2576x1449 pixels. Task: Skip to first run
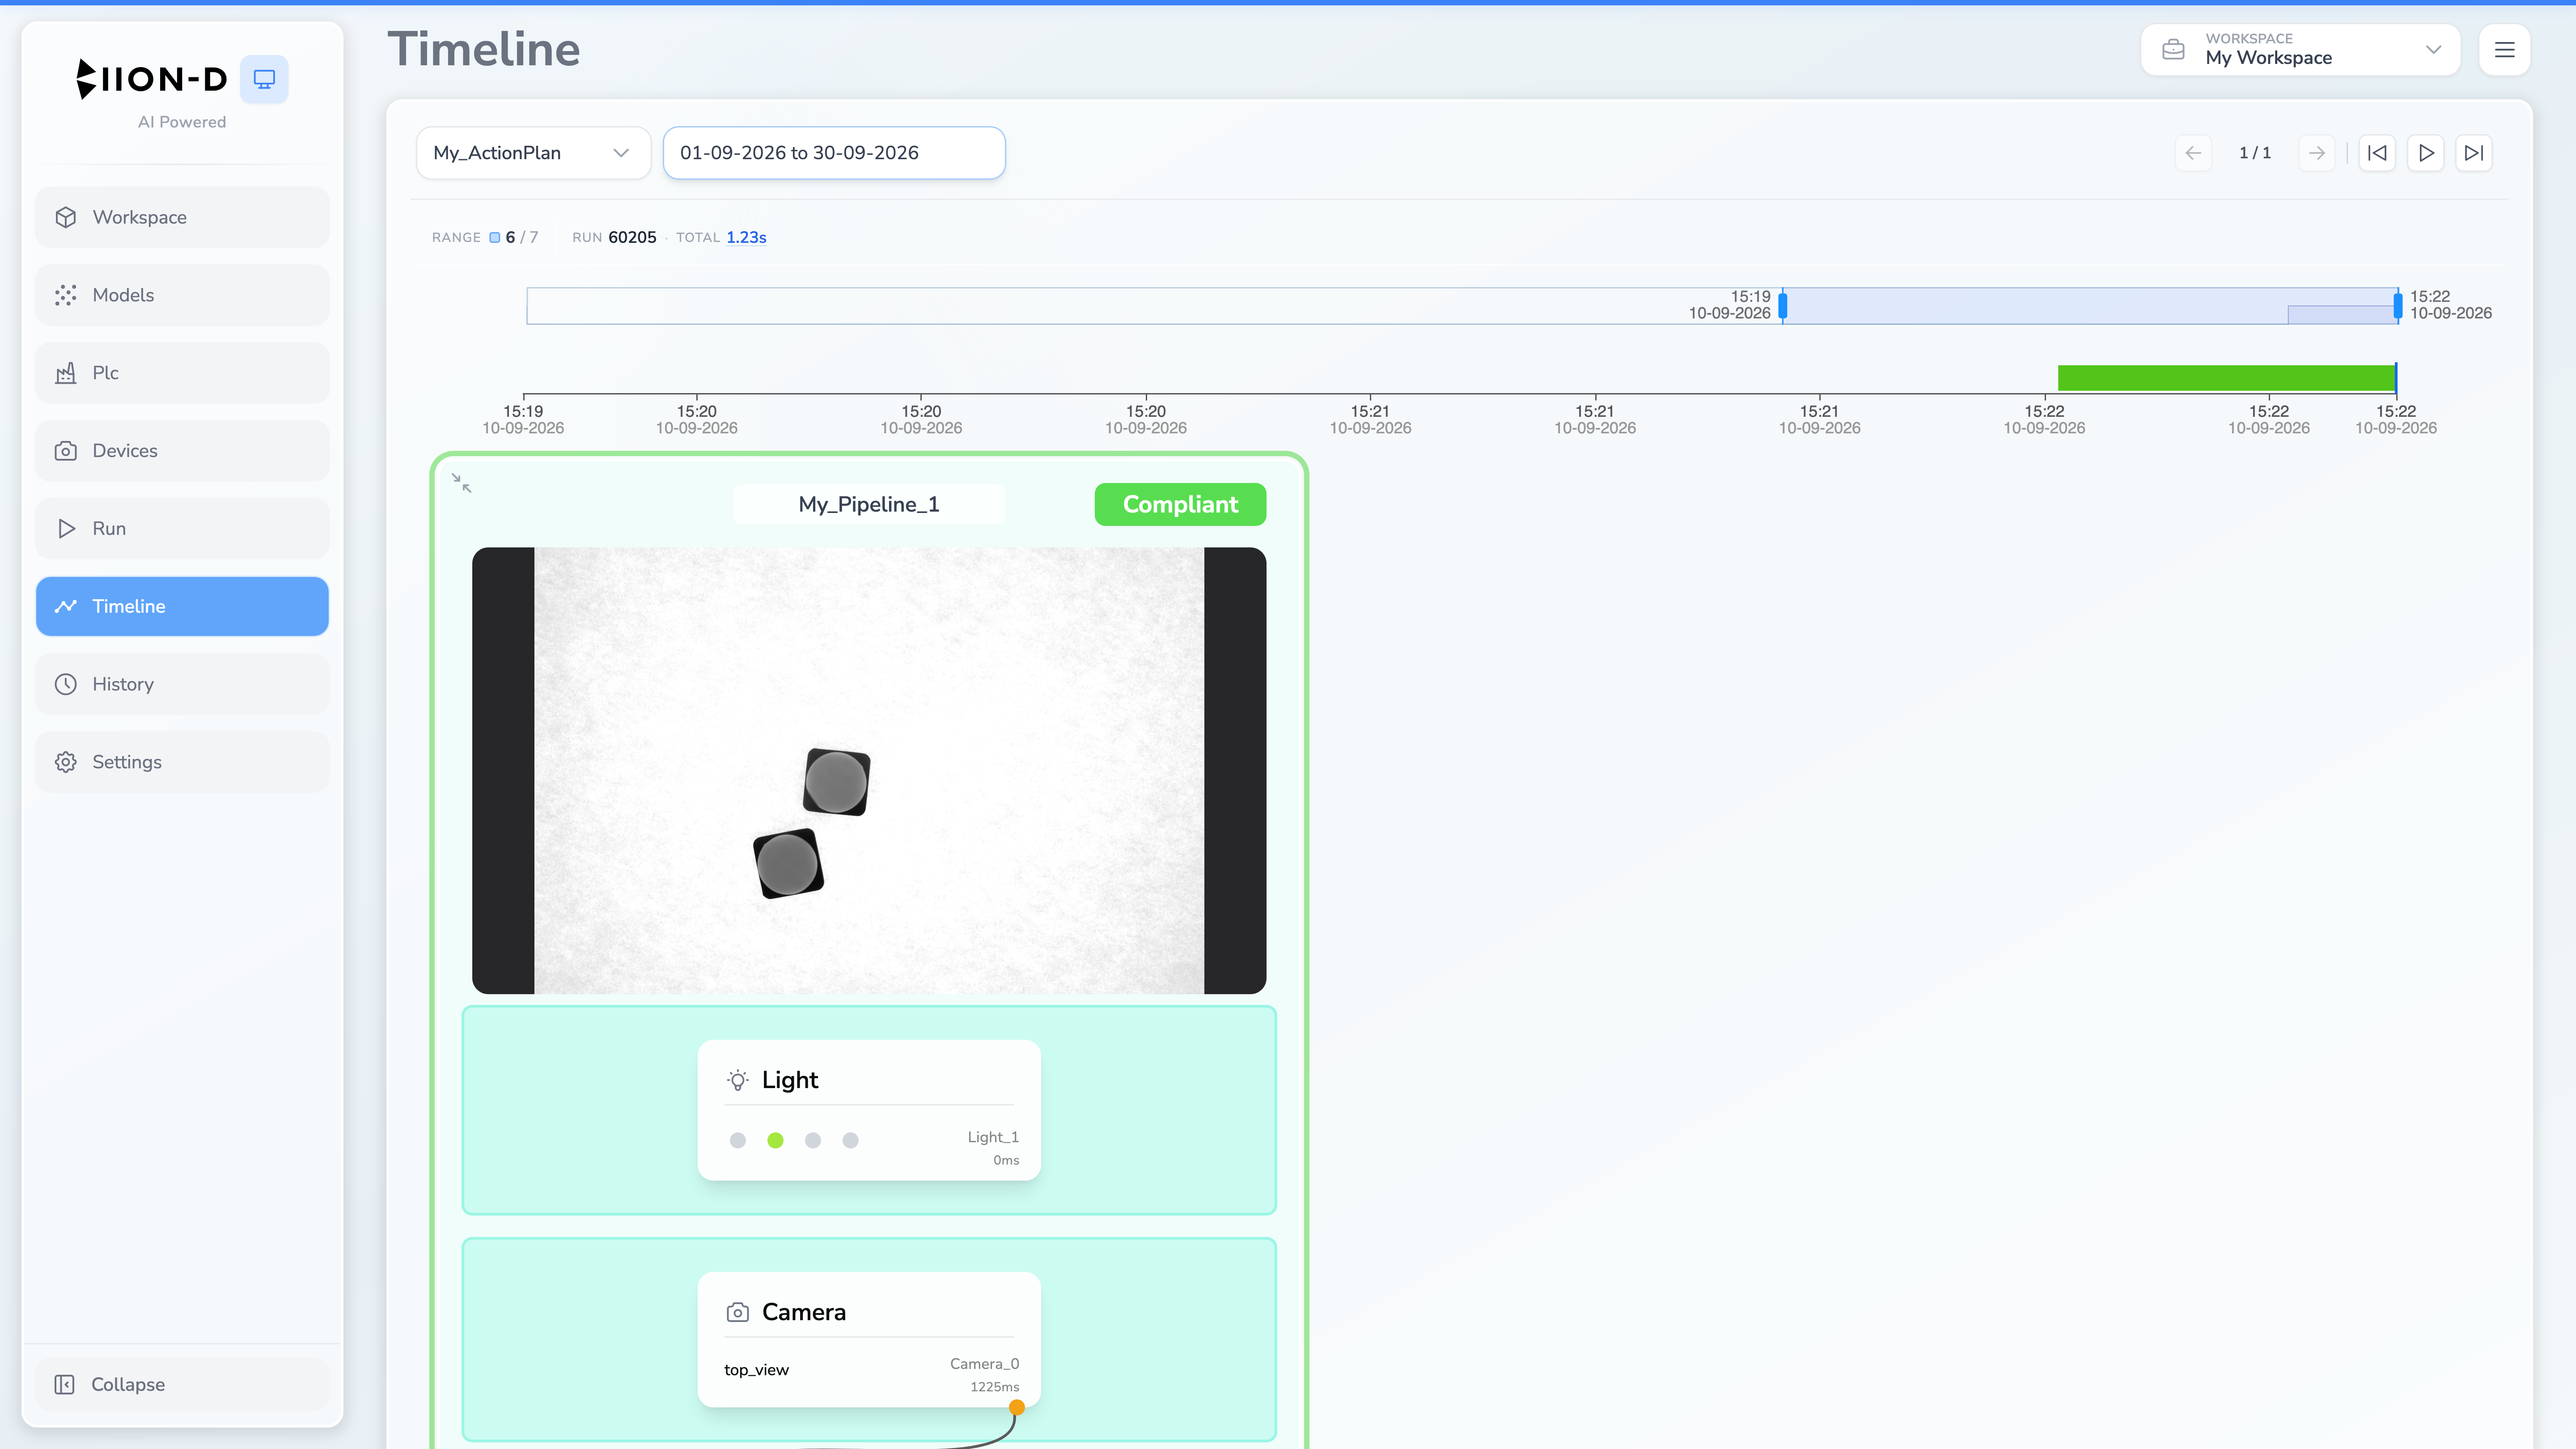(x=2377, y=153)
